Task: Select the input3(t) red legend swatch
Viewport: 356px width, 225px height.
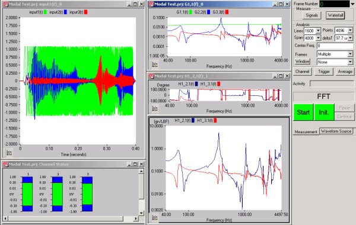Action: [85, 12]
